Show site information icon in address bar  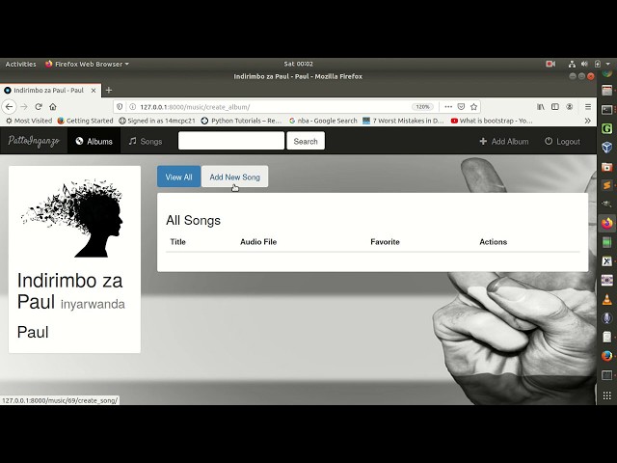coord(133,107)
